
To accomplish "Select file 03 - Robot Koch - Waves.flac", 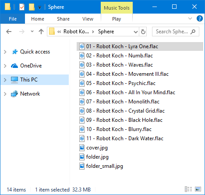I will (x=120, y=65).
